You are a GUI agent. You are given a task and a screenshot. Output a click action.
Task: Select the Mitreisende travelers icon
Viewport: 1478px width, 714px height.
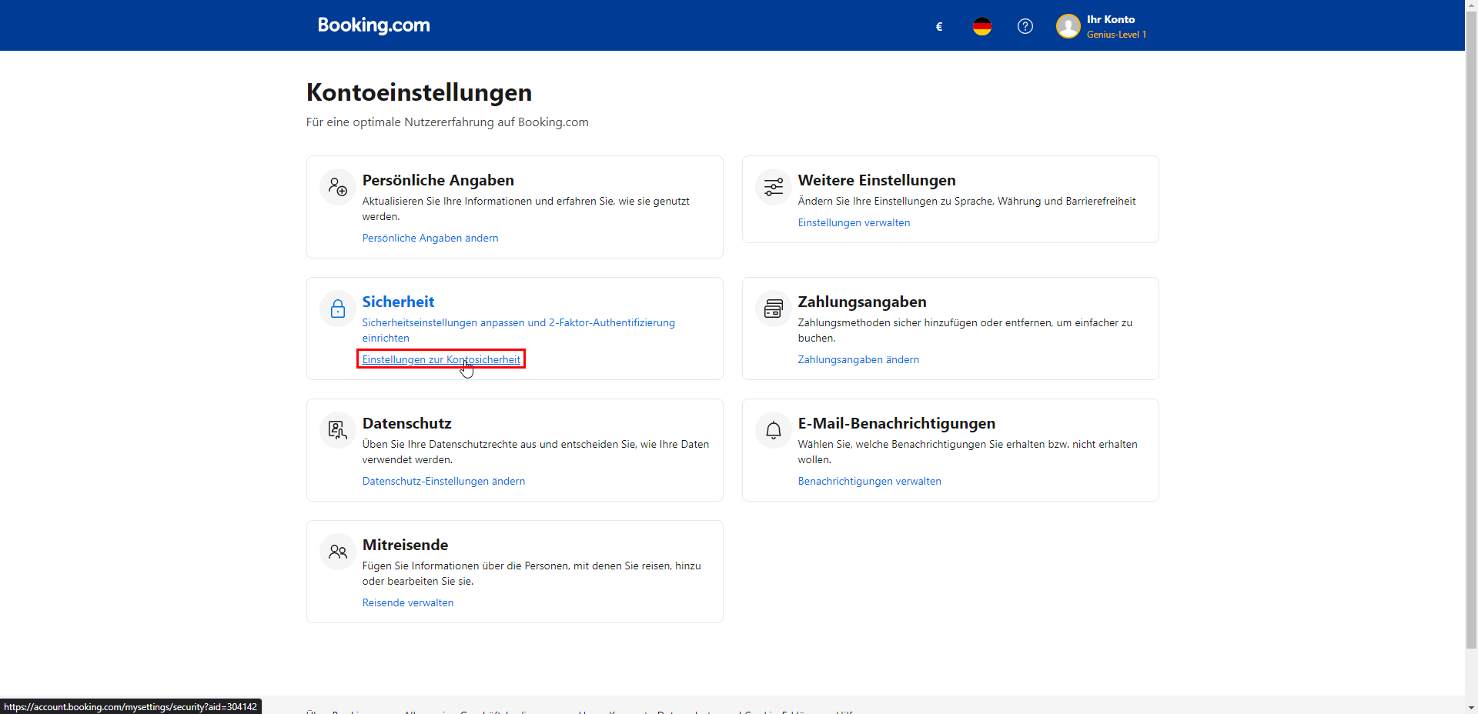[337, 552]
